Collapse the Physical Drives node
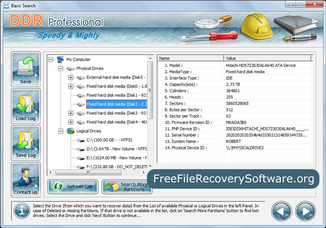The width and height of the screenshot is (326, 228). pyautogui.click(x=60, y=69)
